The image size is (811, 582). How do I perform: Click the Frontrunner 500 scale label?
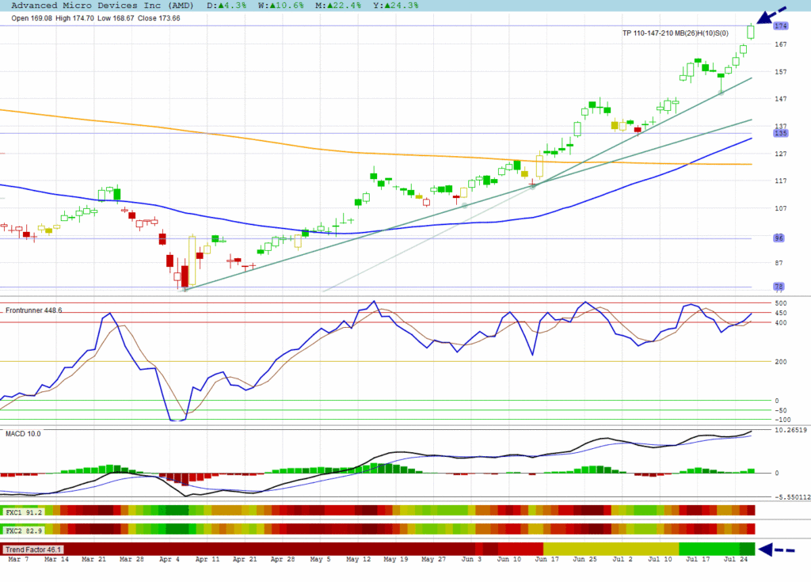click(x=781, y=303)
